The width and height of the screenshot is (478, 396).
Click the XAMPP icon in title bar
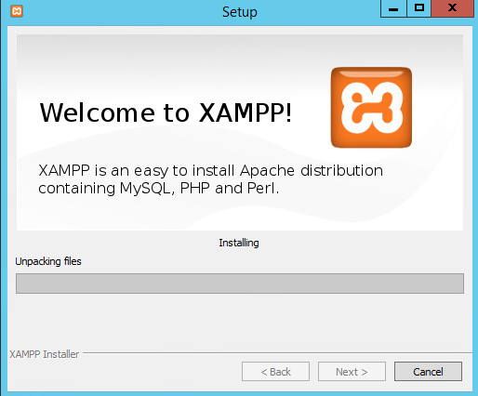click(x=17, y=11)
